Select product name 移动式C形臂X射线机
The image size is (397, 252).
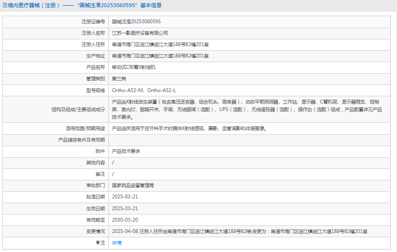(x=134, y=67)
